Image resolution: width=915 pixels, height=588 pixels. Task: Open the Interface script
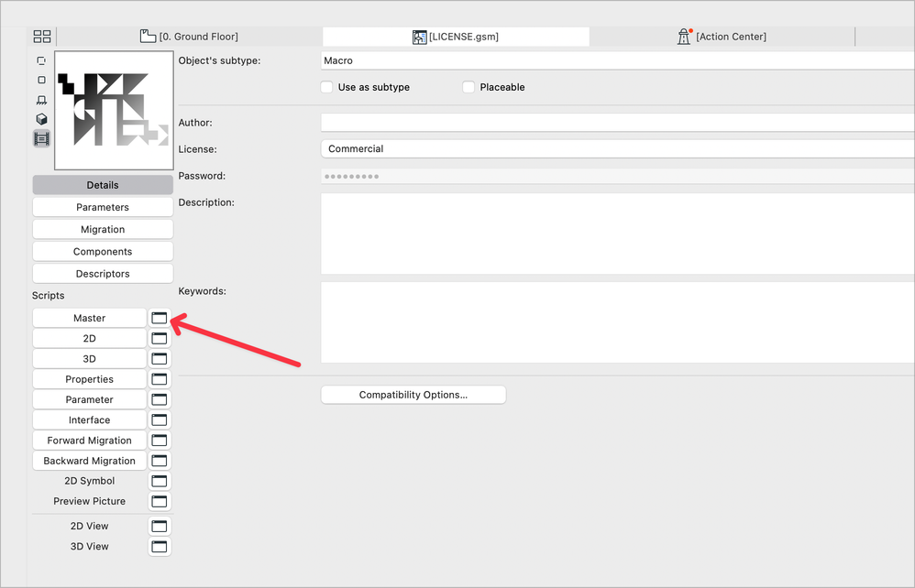click(89, 420)
